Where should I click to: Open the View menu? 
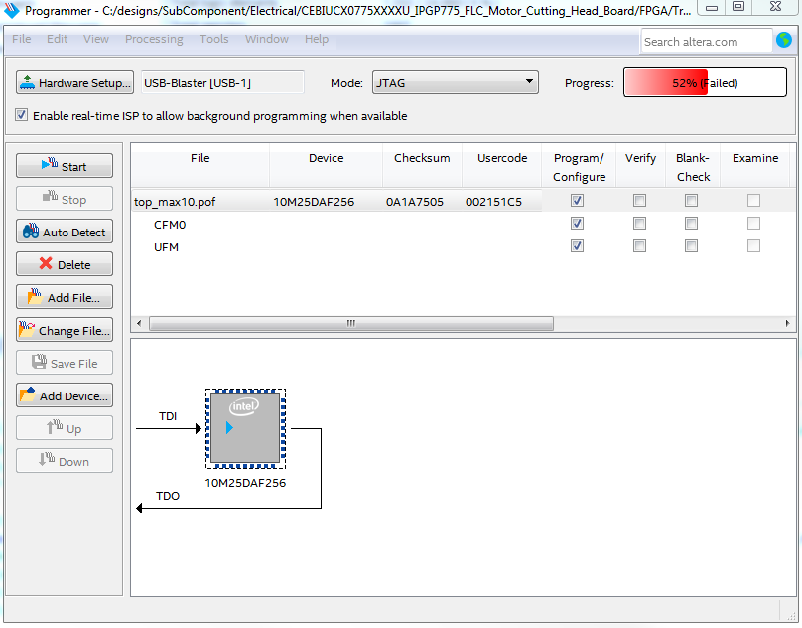click(96, 39)
